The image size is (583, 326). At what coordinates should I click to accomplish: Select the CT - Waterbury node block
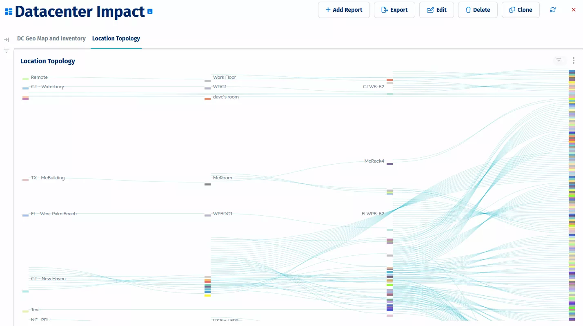[x=25, y=88]
